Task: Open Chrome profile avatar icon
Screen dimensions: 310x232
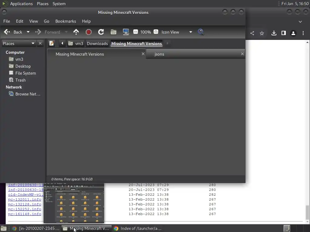Action: point(293,33)
